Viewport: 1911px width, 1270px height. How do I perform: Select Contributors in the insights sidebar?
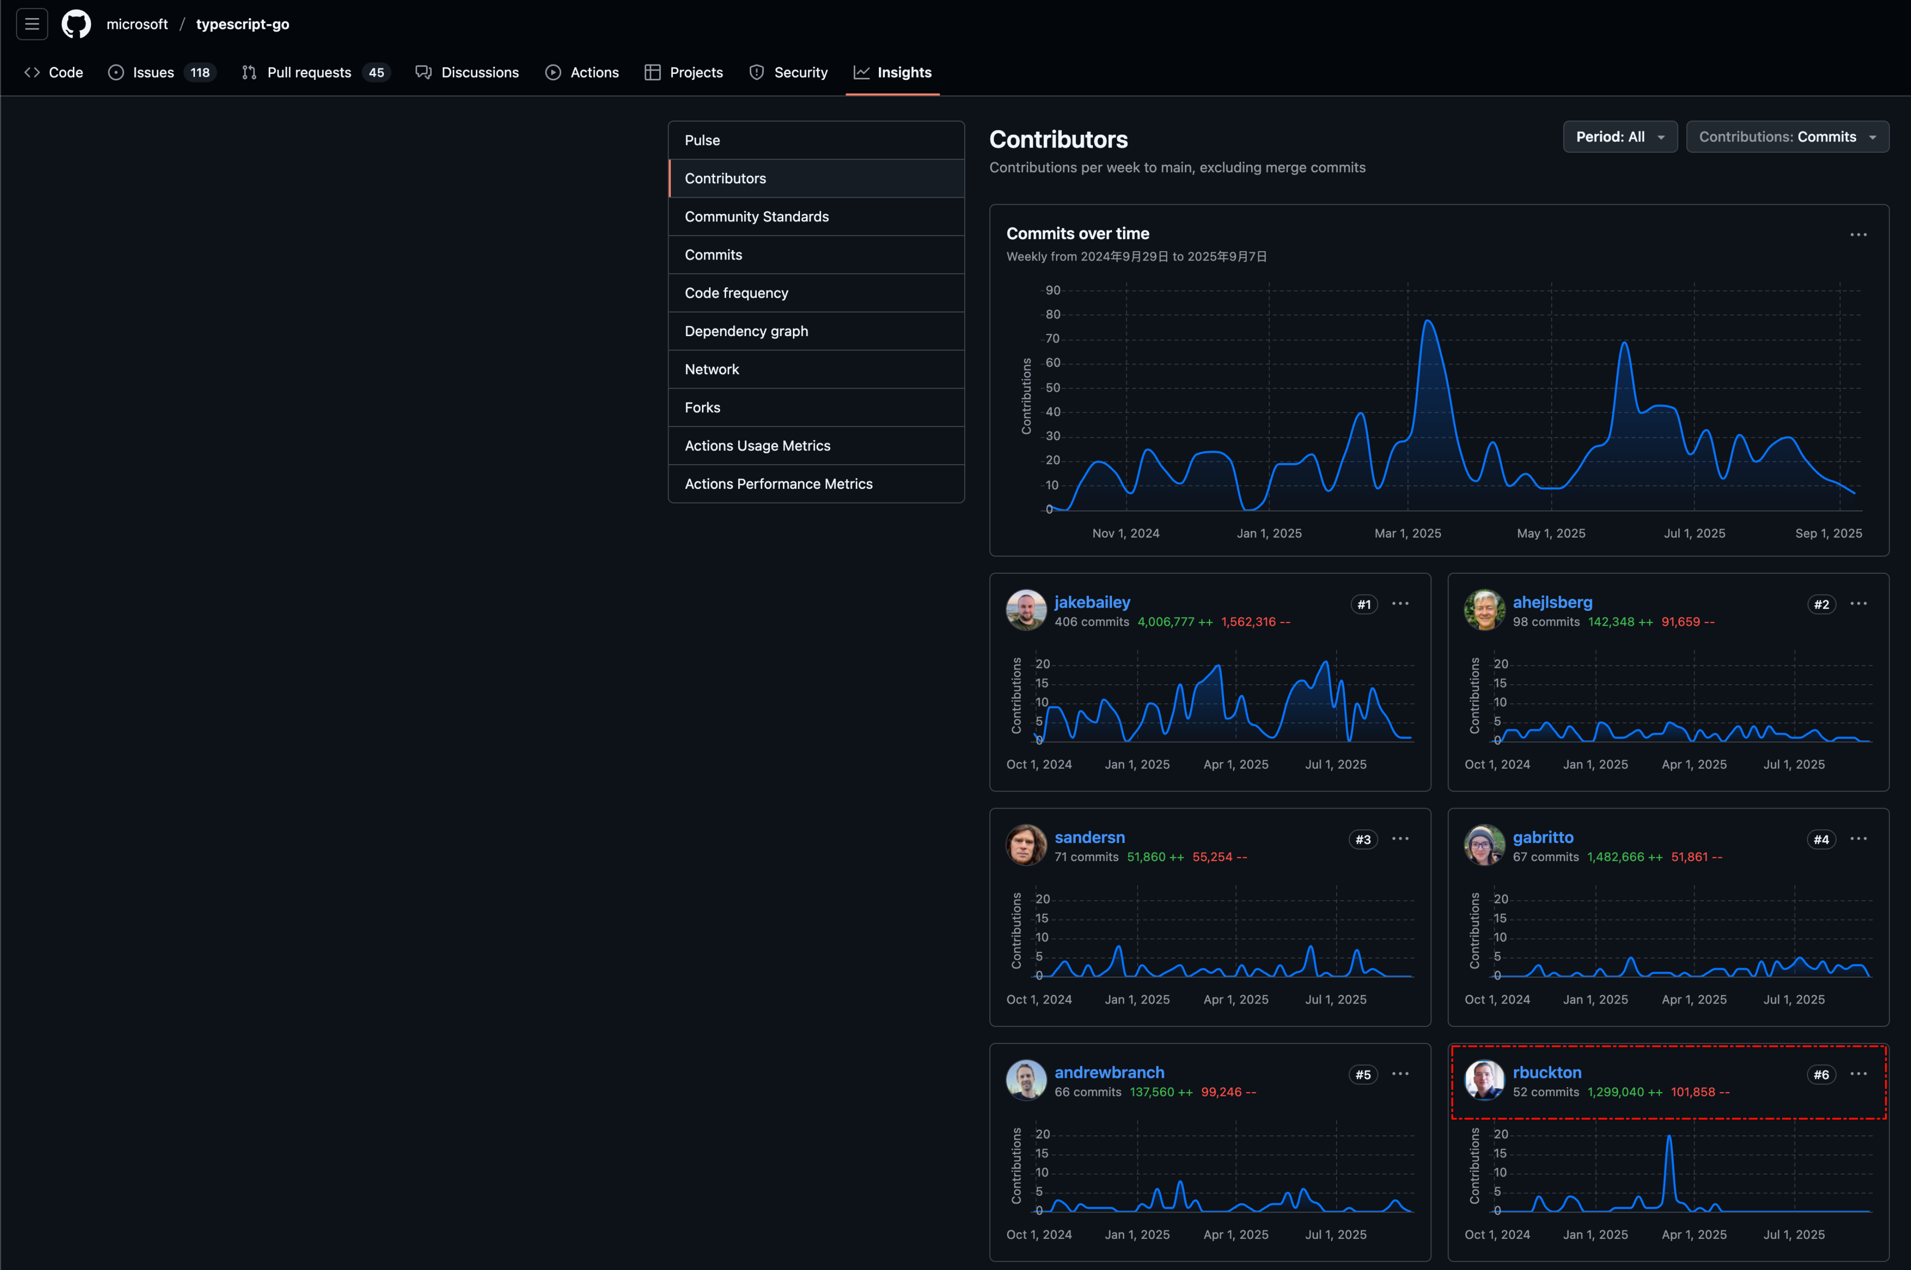(x=816, y=178)
